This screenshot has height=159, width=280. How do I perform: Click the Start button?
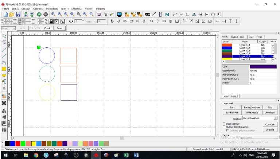232,107
